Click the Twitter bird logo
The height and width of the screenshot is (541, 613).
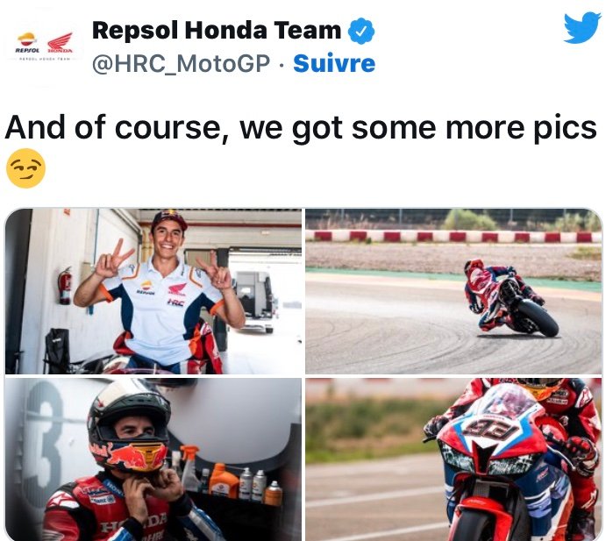(x=582, y=27)
